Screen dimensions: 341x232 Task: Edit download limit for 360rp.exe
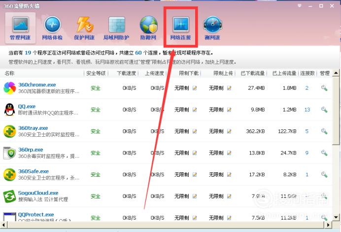click(x=195, y=153)
